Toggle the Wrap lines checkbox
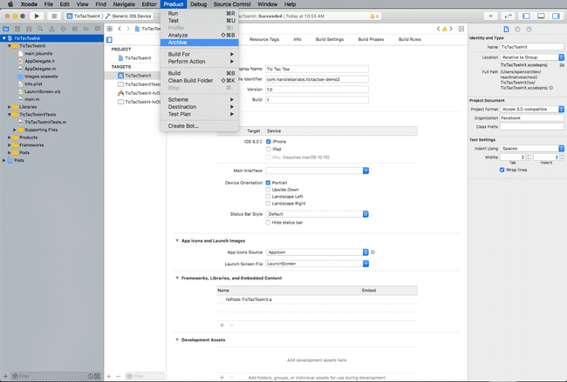This screenshot has width=567, height=382. [502, 170]
